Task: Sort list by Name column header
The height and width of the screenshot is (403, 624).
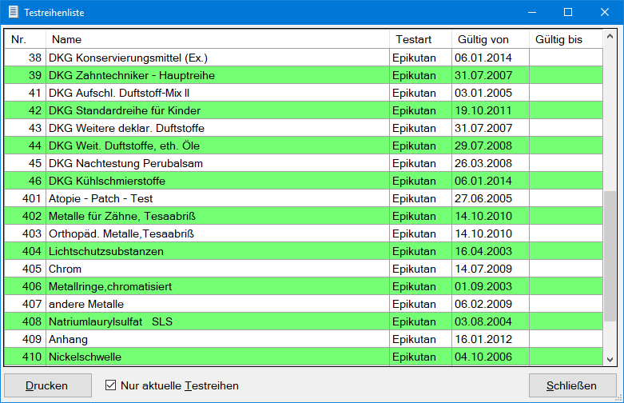Action: click(217, 39)
